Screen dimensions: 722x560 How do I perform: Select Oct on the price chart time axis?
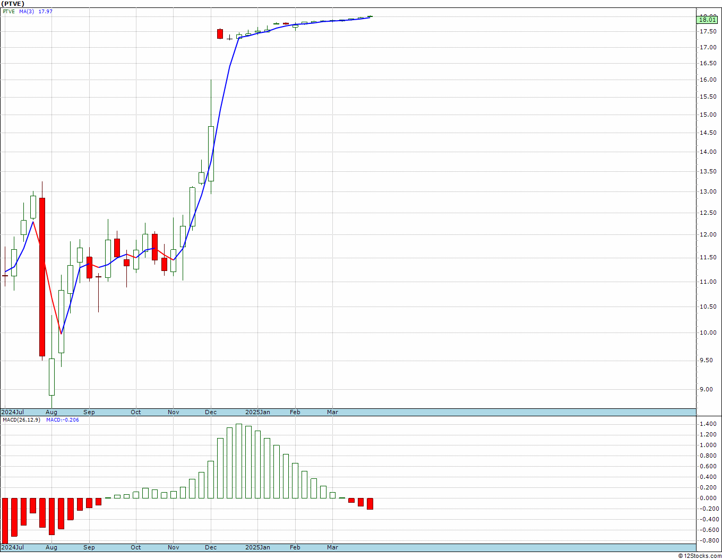click(136, 412)
